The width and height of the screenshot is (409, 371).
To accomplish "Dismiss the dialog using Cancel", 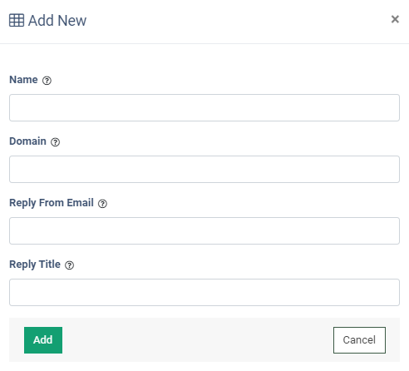I will pos(359,340).
